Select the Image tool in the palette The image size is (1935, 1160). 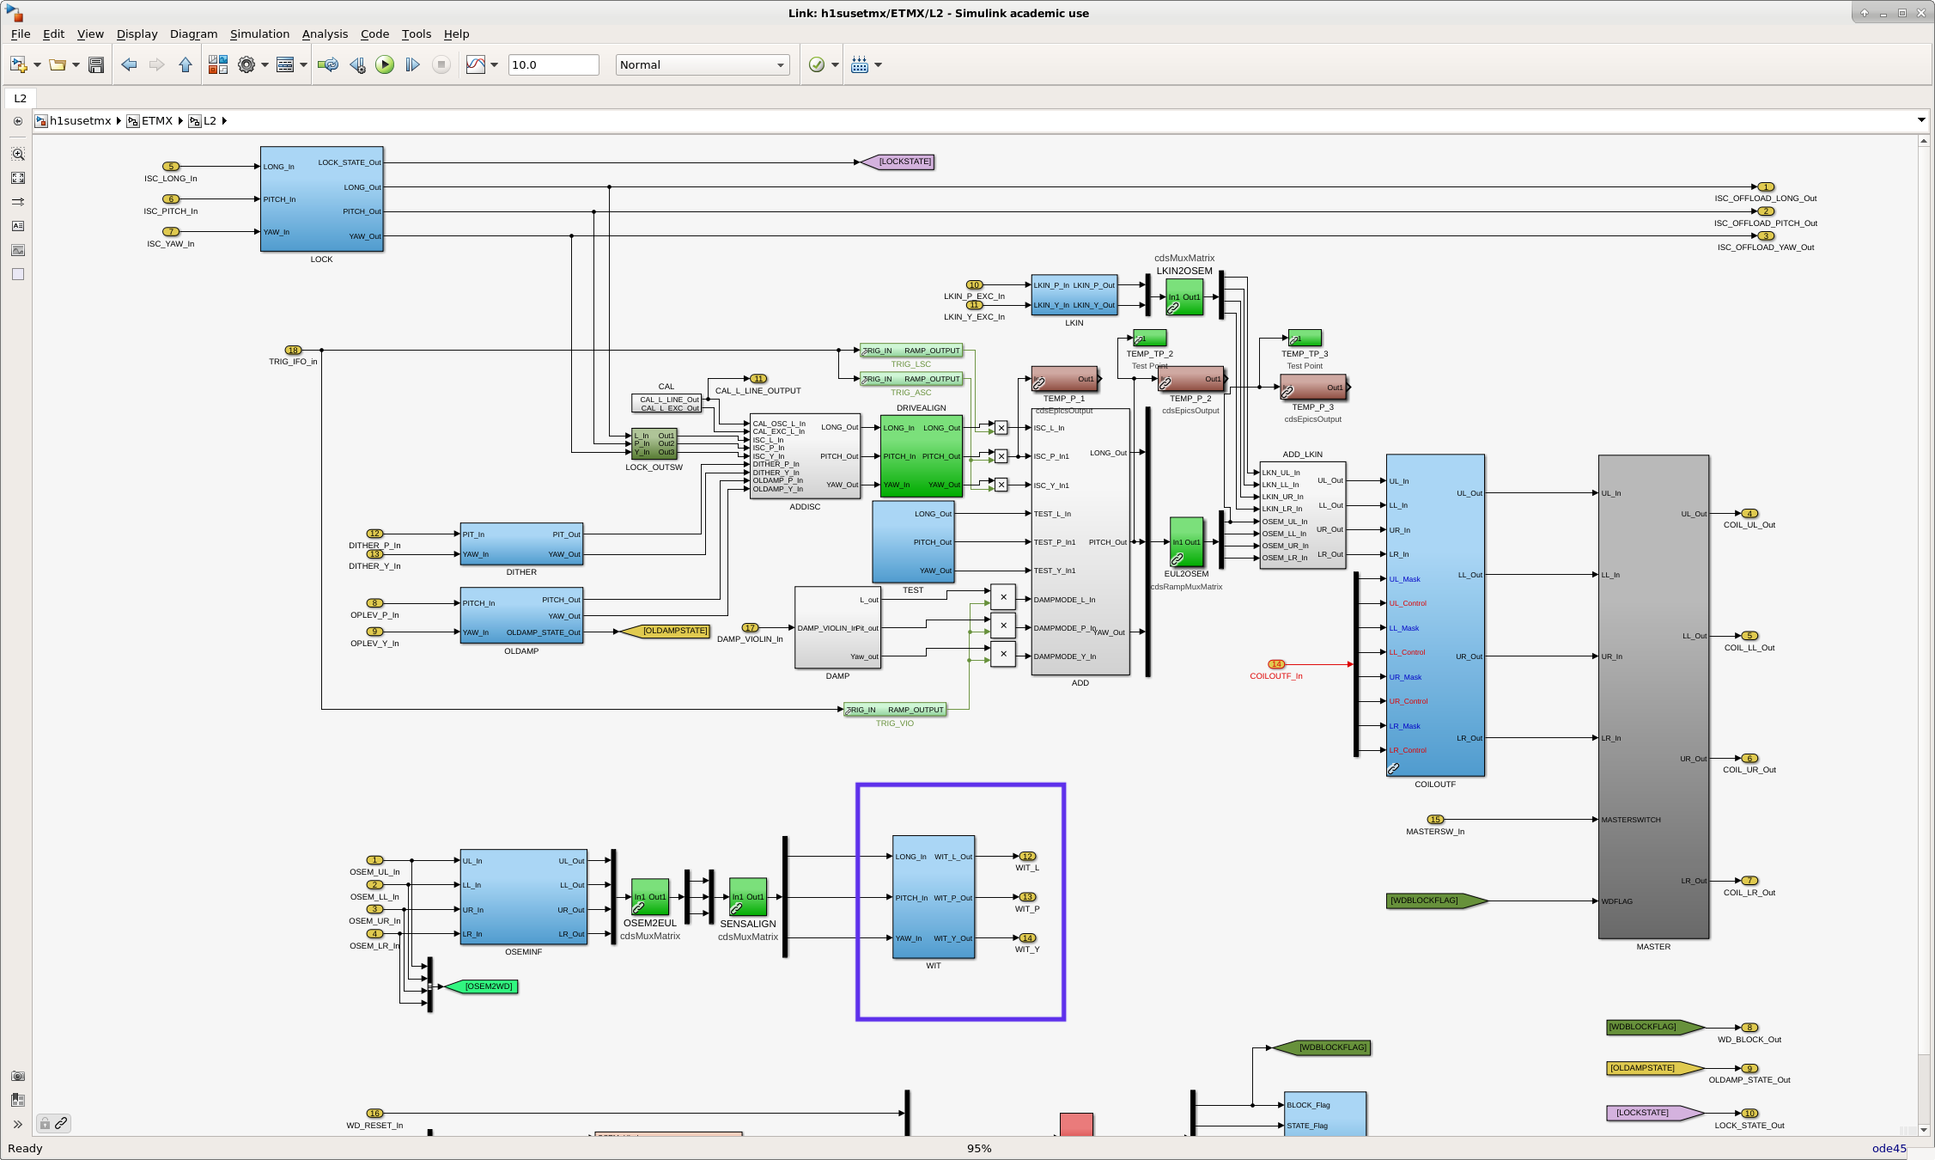point(18,250)
